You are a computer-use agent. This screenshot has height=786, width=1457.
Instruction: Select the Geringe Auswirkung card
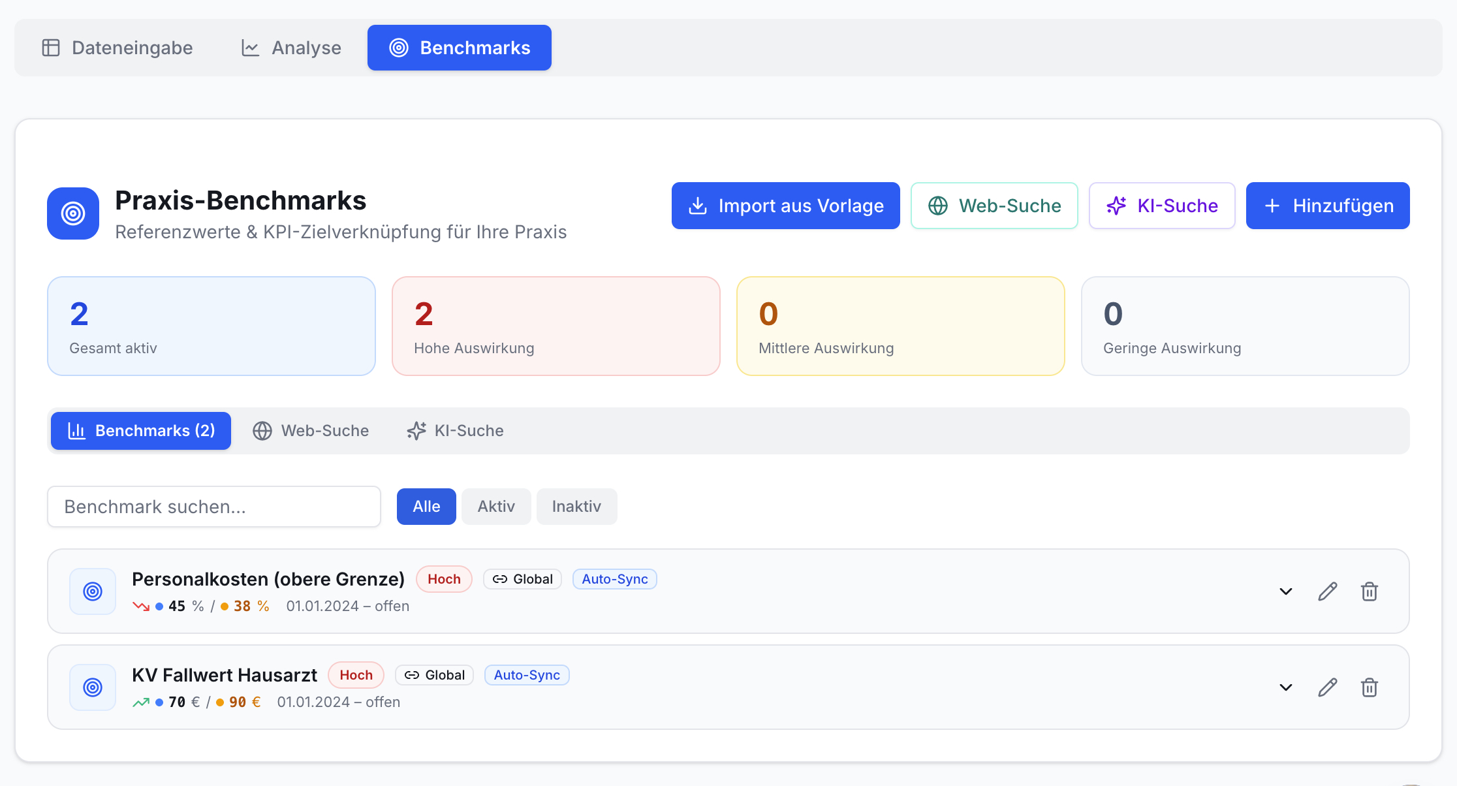(1245, 326)
